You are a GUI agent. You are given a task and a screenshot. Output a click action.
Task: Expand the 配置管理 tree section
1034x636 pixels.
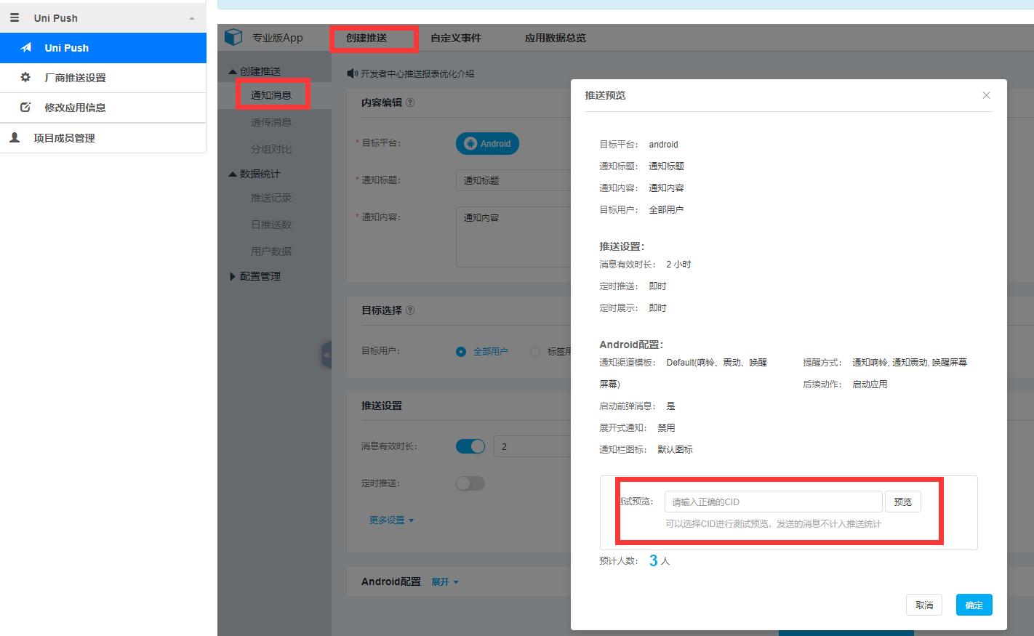pyautogui.click(x=233, y=276)
